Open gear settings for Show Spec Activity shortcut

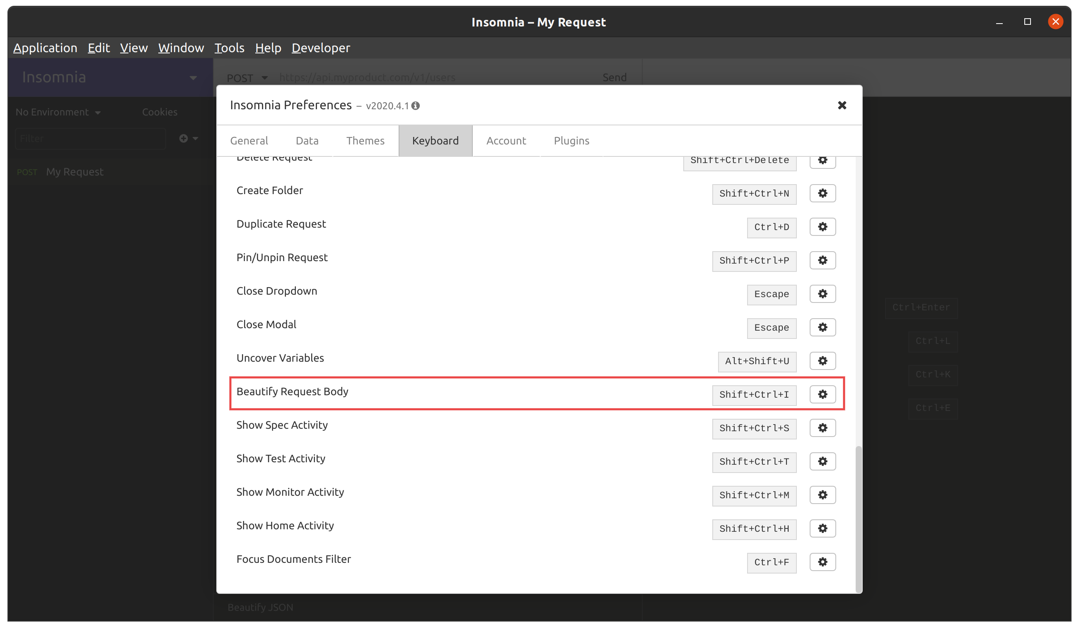click(x=823, y=427)
